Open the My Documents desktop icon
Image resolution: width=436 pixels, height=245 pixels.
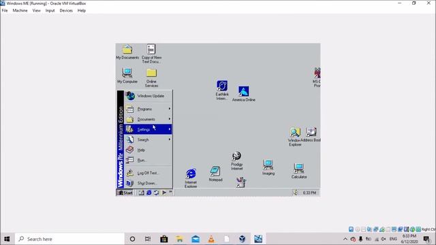(127, 52)
